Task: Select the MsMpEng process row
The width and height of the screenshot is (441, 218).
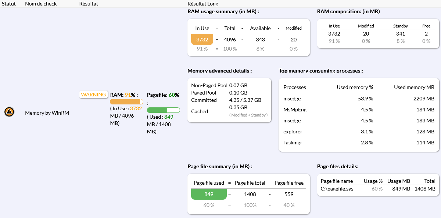Action: point(358,110)
